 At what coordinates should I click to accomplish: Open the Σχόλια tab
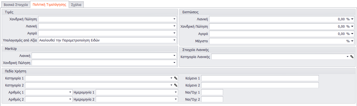coord(76,5)
